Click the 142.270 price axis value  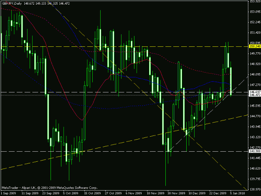click(x=255, y=148)
